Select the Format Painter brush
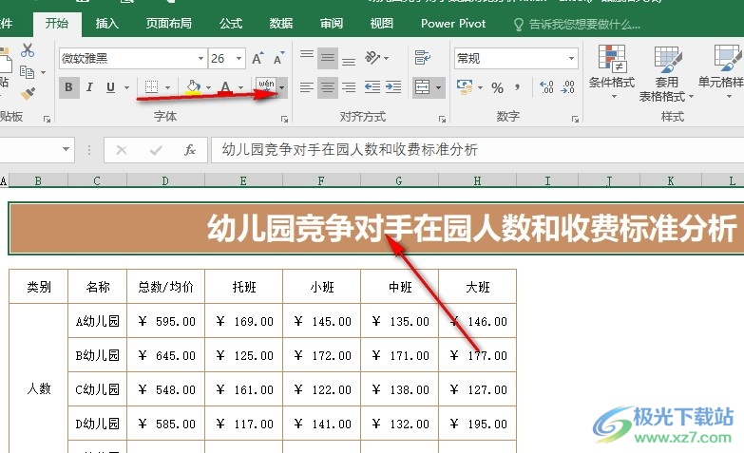The image size is (744, 453). coord(27,93)
